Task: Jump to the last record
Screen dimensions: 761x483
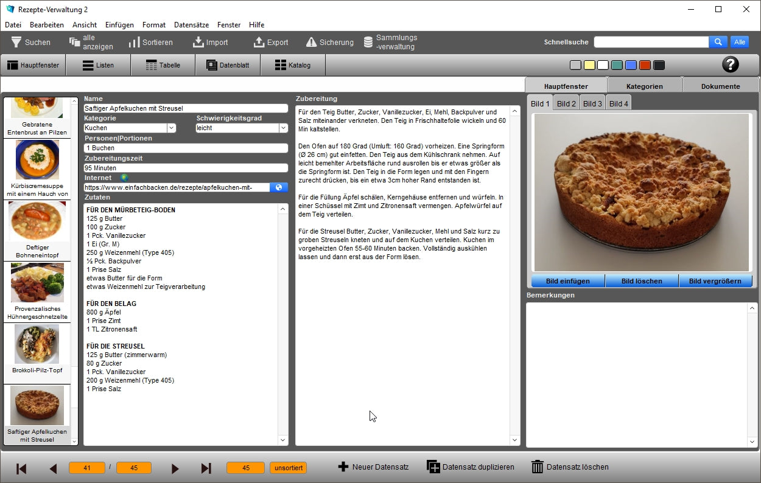Action: (206, 468)
